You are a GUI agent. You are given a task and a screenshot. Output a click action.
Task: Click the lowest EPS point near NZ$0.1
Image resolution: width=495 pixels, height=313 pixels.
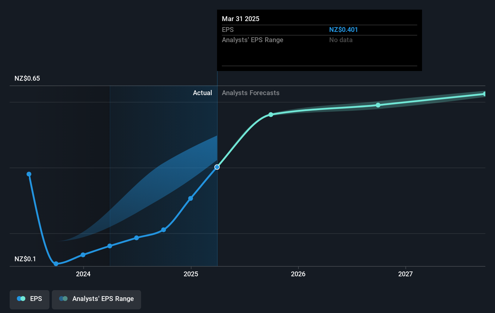coord(56,264)
